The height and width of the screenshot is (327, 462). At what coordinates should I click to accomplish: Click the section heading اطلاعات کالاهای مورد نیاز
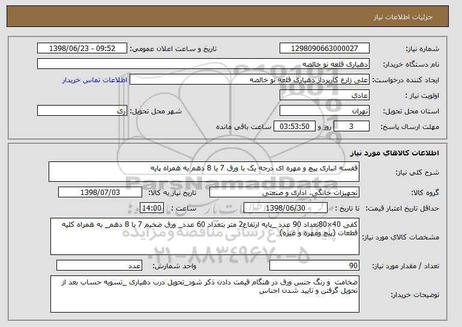(395, 153)
